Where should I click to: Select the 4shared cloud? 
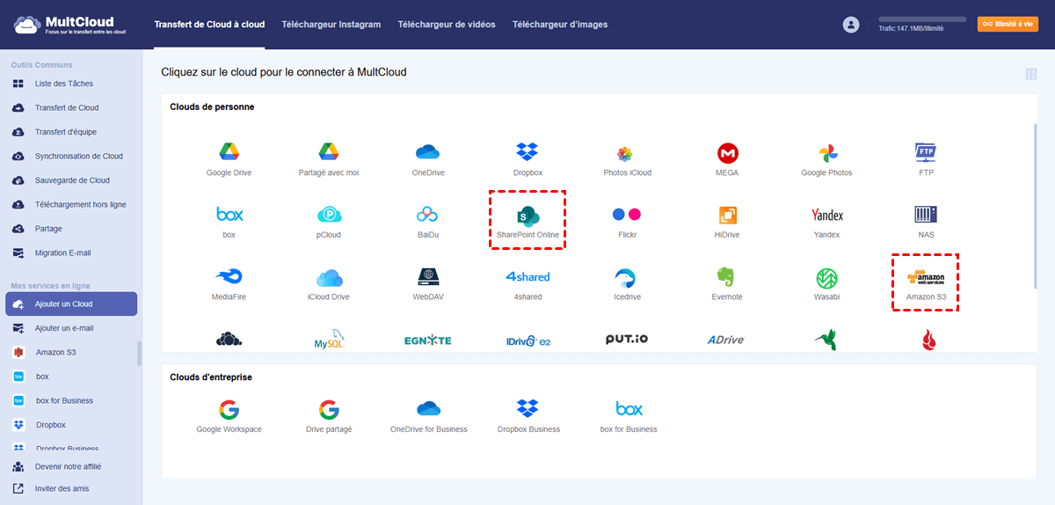click(x=527, y=283)
